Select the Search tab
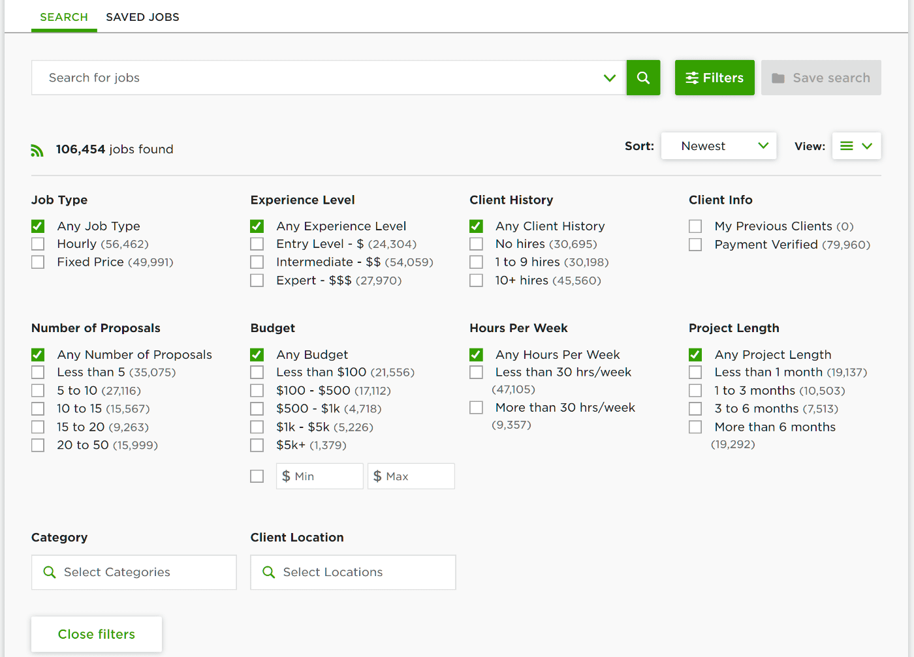The width and height of the screenshot is (914, 657). (64, 17)
